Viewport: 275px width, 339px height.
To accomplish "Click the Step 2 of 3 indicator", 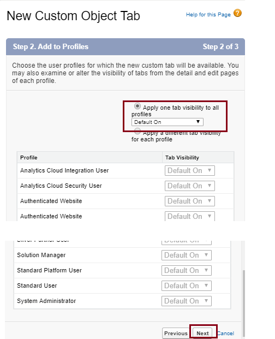I will (220, 47).
